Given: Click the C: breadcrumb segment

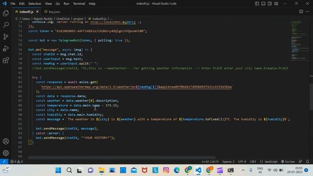Looking at the screenshot, I should coord(17,19).
